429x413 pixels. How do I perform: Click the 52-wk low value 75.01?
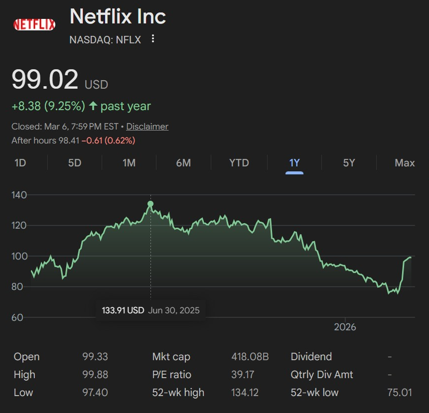pos(400,393)
